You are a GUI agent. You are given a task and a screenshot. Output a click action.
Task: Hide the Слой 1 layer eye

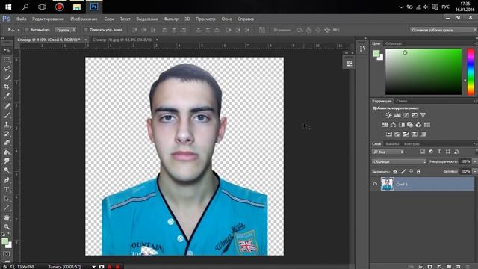(375, 184)
